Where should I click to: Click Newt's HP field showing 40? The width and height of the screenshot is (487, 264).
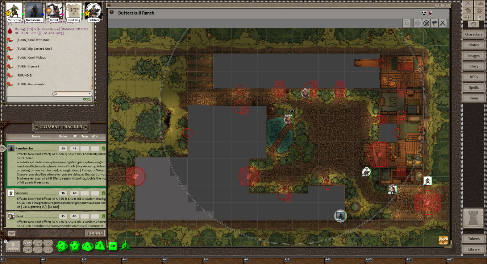pyautogui.click(x=75, y=216)
